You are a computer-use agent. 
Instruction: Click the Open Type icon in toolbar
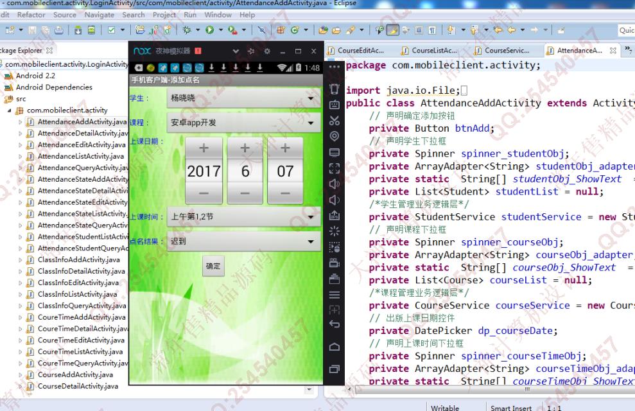point(323,30)
